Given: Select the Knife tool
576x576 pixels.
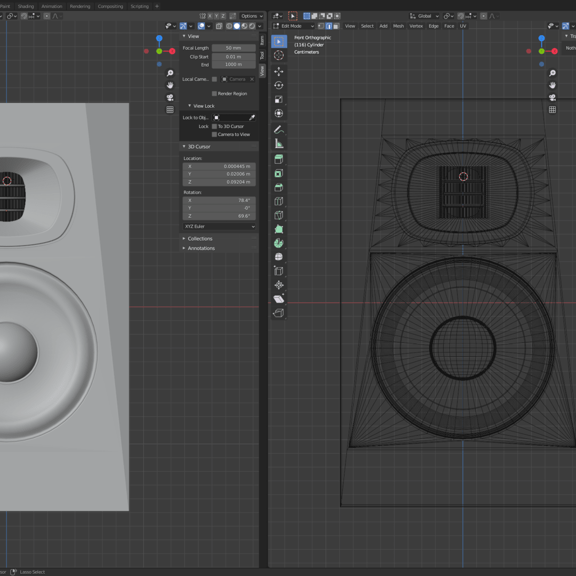Looking at the screenshot, I should (278, 215).
